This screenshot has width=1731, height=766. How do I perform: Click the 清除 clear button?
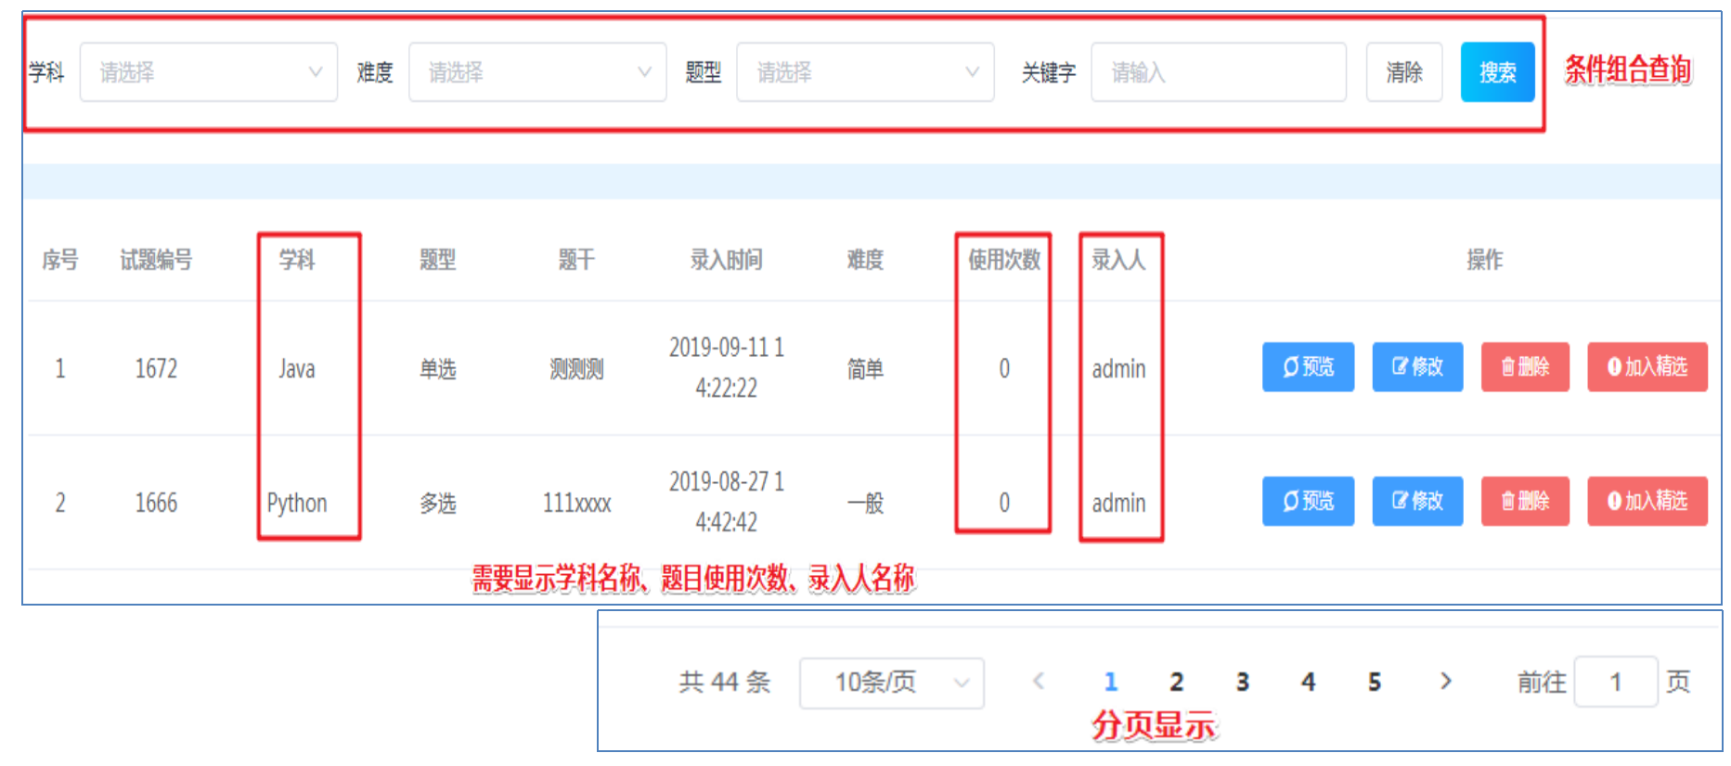point(1404,72)
